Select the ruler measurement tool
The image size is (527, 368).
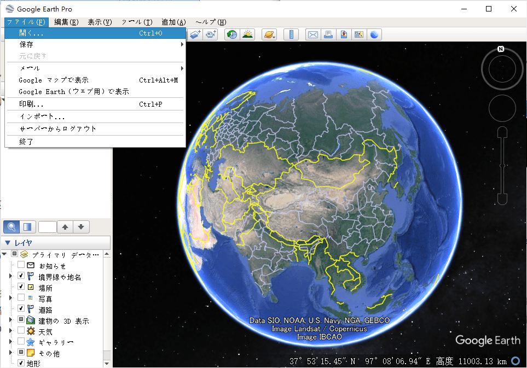coord(291,34)
